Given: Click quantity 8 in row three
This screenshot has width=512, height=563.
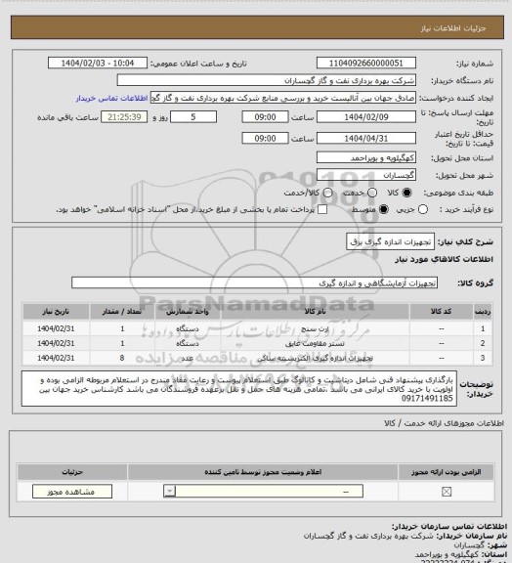Looking at the screenshot, I should pos(122,358).
